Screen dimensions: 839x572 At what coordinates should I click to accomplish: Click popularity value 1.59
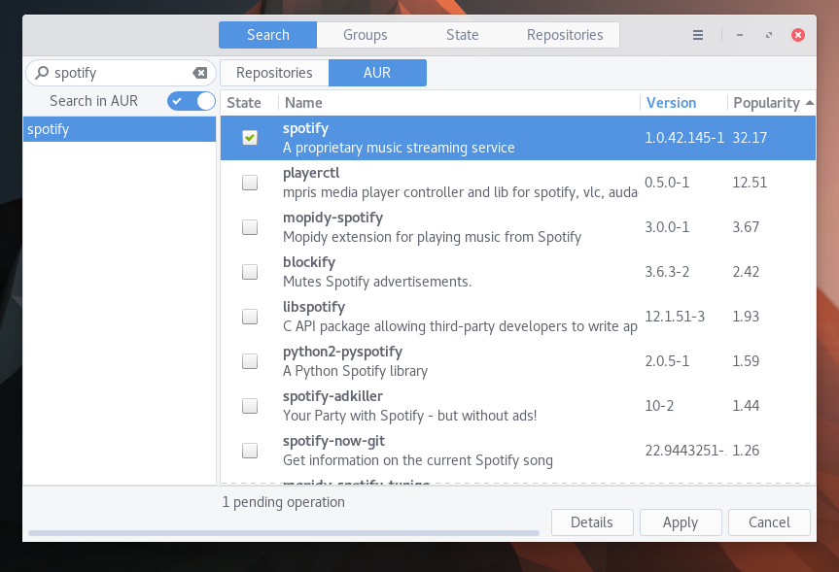click(746, 361)
